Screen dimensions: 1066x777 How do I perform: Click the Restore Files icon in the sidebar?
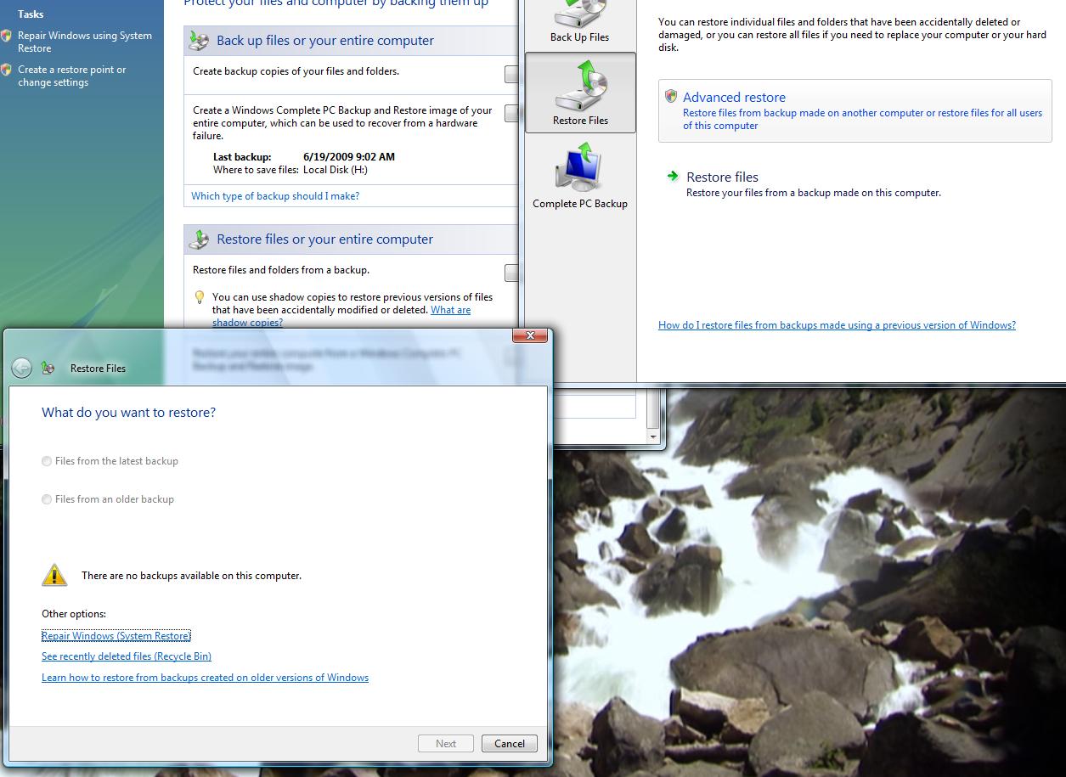point(580,93)
